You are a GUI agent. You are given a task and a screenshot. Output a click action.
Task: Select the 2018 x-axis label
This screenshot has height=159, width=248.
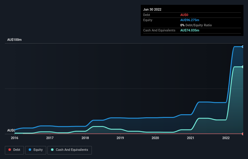pos(85,138)
